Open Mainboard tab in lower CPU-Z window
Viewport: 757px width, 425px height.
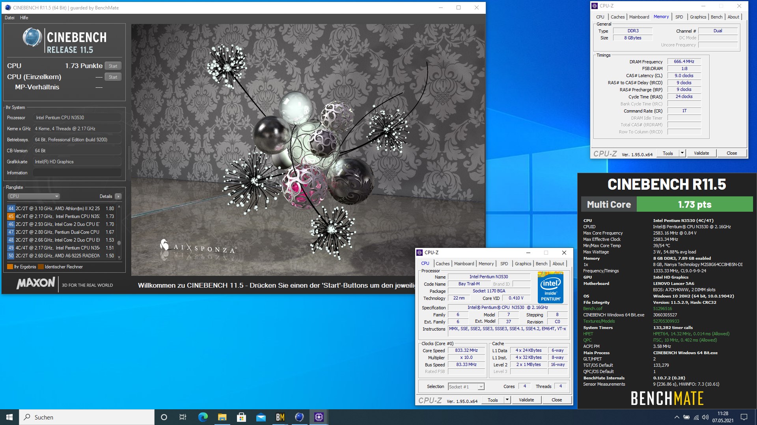[x=464, y=264]
